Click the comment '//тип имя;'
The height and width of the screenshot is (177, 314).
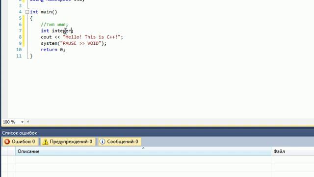pyautogui.click(x=54, y=25)
